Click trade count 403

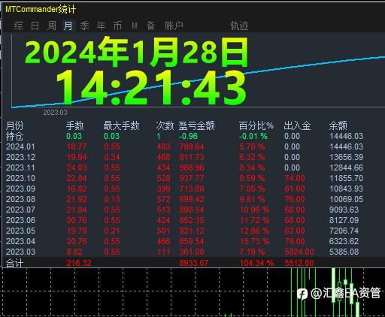(x=163, y=146)
